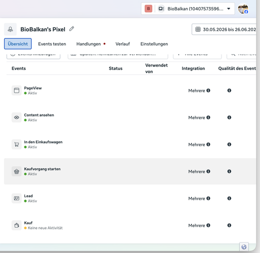Select the In den Einkaufswagen event name

(x=43, y=142)
